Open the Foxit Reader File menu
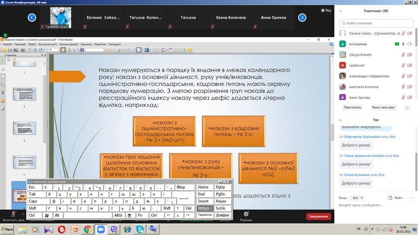Viewport: 418px width, 235px height. [x=7, y=44]
